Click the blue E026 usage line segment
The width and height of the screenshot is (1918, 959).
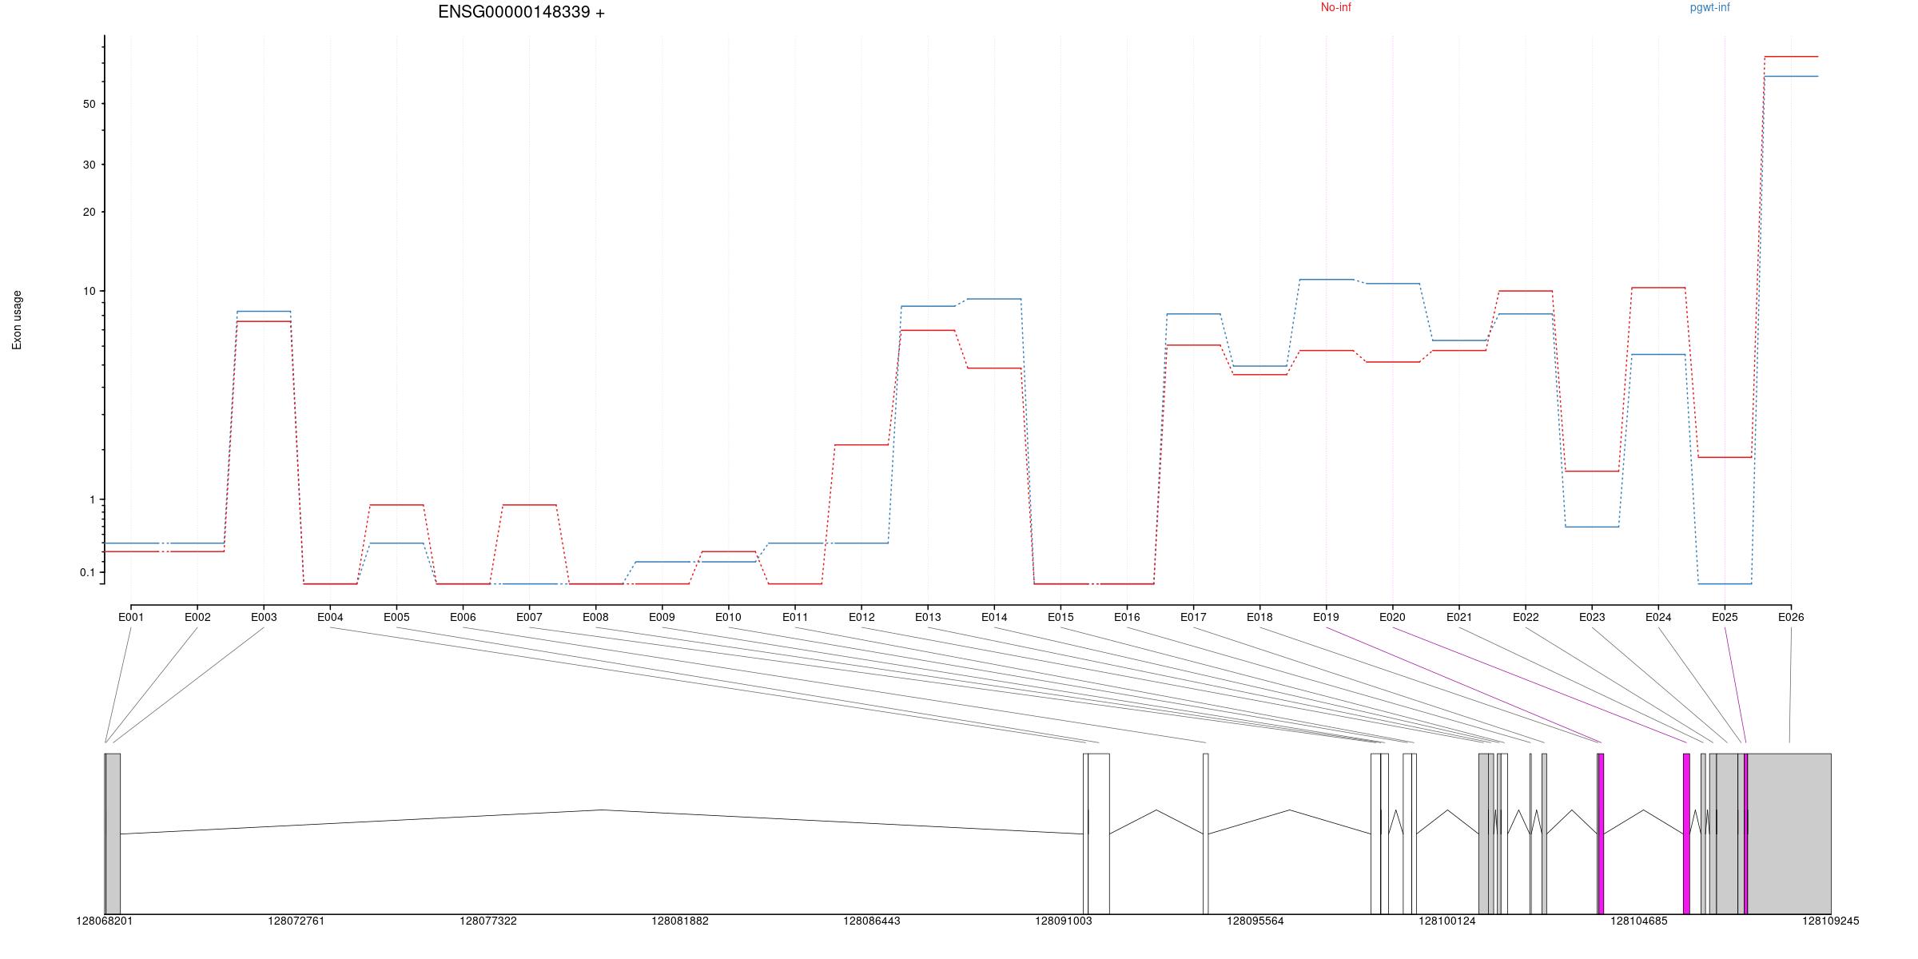click(x=1791, y=76)
